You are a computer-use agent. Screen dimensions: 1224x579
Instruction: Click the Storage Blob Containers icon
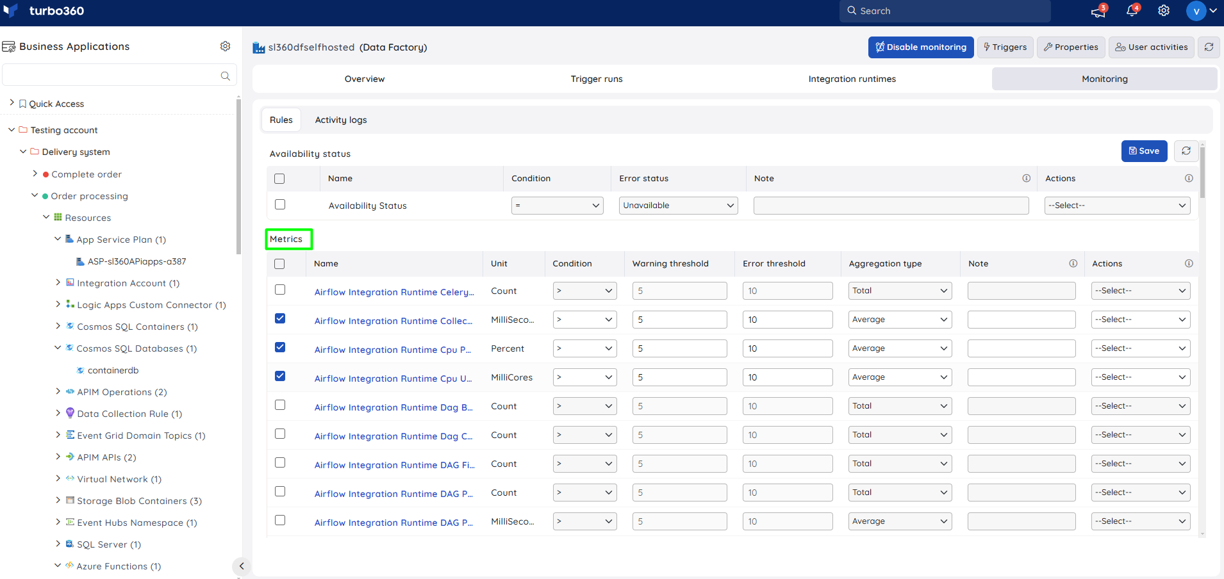70,500
